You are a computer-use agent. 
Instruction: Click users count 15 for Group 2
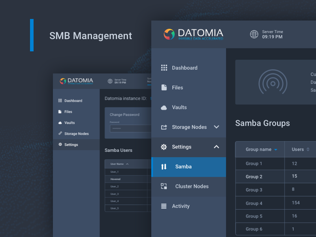coord(294,176)
